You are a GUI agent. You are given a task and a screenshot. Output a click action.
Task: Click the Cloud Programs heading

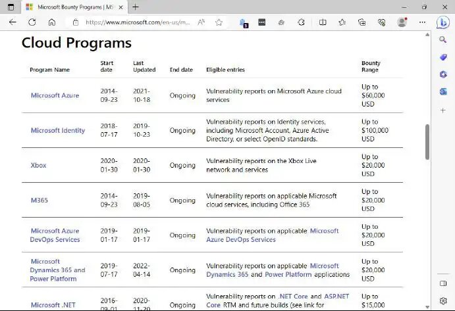pyautogui.click(x=76, y=43)
